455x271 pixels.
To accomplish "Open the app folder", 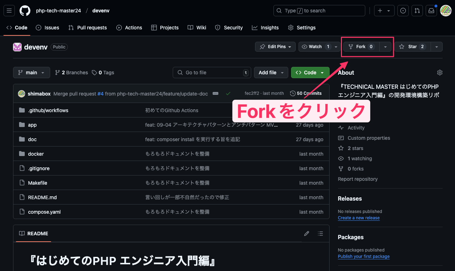I will 32,125.
